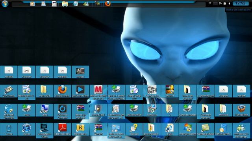Select Todos os Itens do Painel shortcut
Image resolution: width=252 pixels, height=141 pixels.
(116, 130)
